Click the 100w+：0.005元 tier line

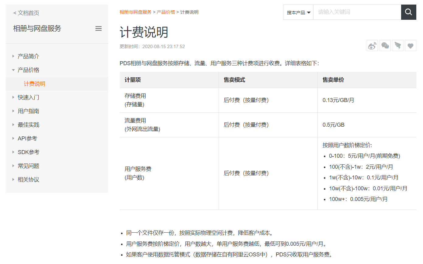click(358, 199)
